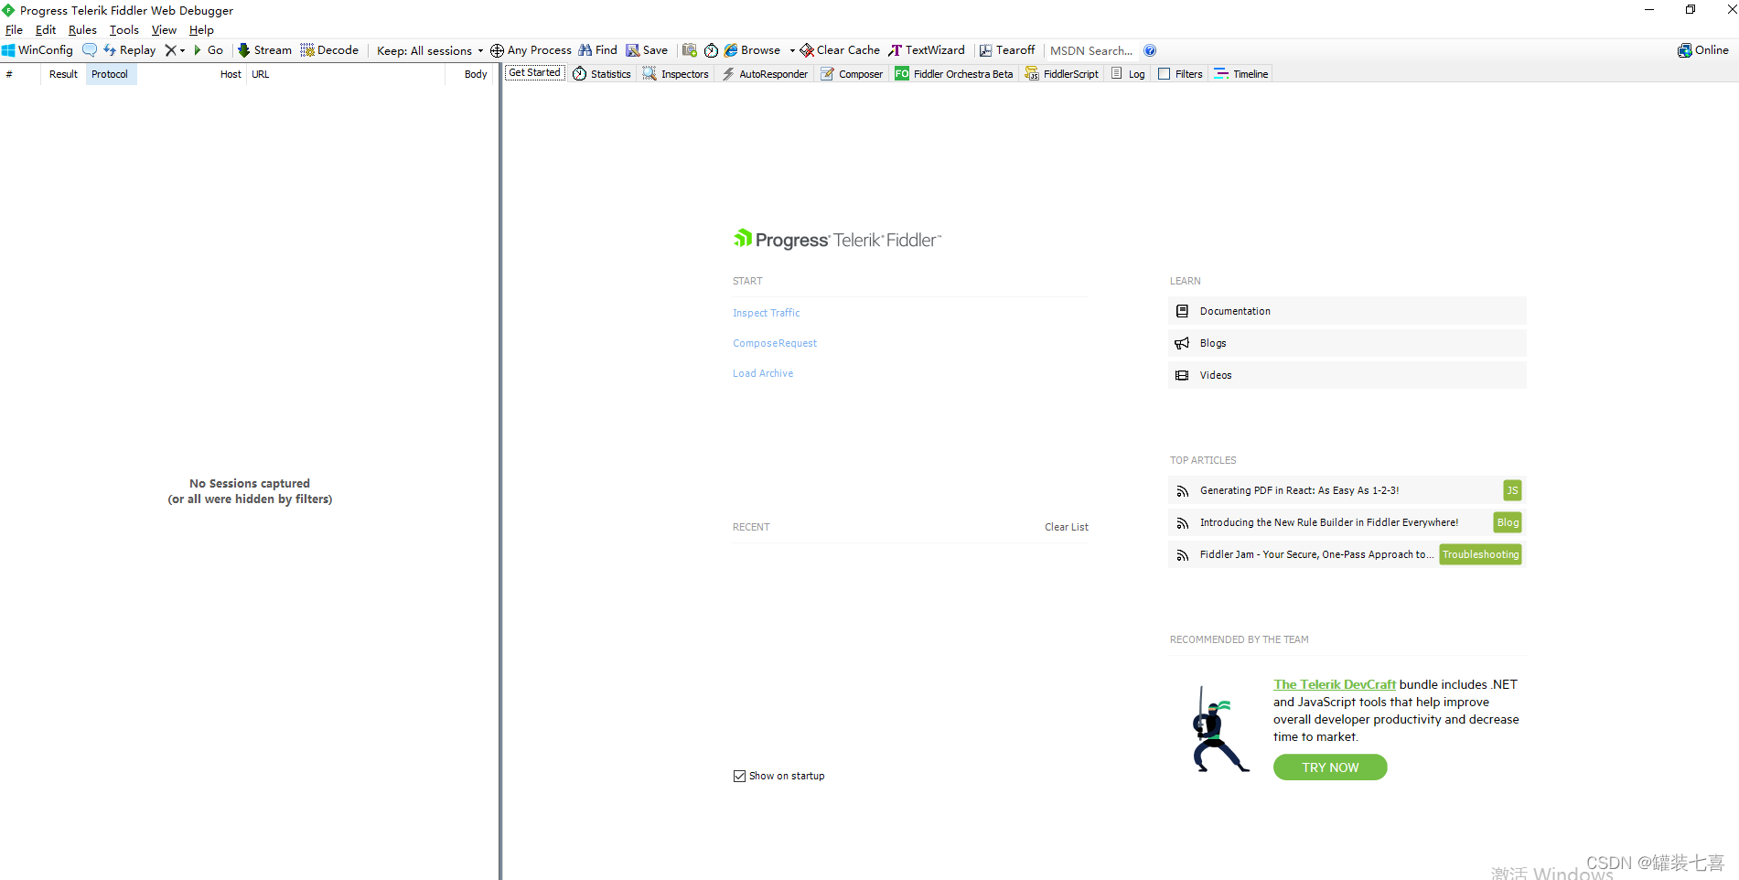Toggle Stream mode in the toolbar
The image size is (1739, 880).
264,50
